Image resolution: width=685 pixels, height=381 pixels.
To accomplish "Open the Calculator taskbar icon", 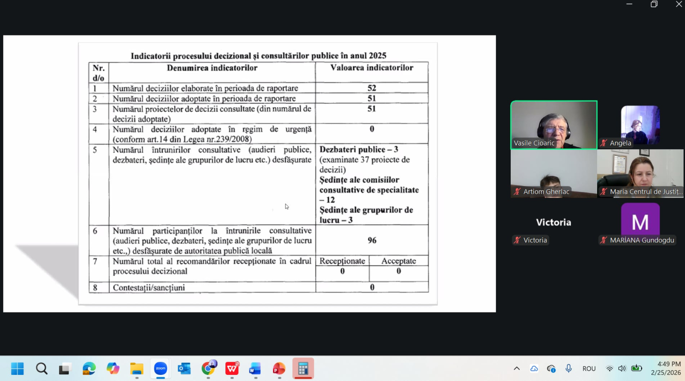I will [303, 368].
